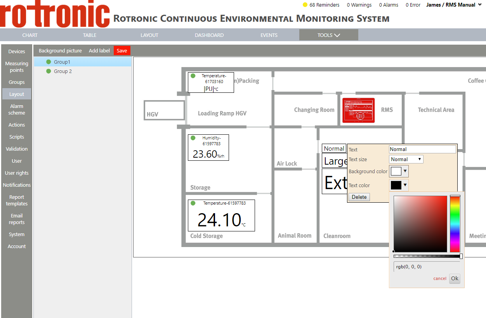486x318 pixels.
Task: Expand James / RMS Manual user menu
Action: point(454,5)
